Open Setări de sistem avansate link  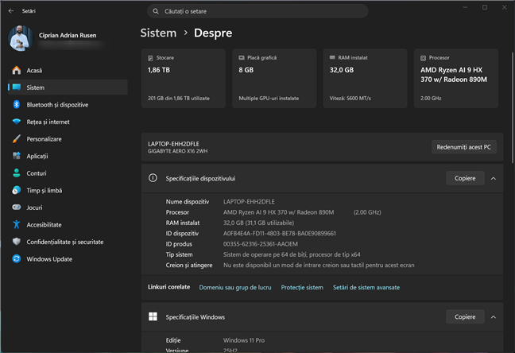click(366, 287)
